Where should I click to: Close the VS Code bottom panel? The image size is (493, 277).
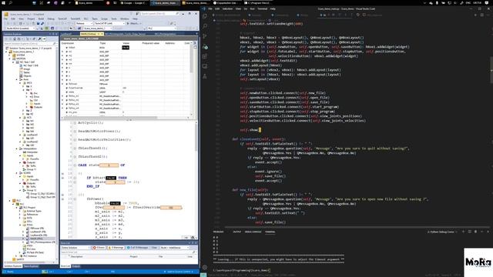click(x=488, y=232)
